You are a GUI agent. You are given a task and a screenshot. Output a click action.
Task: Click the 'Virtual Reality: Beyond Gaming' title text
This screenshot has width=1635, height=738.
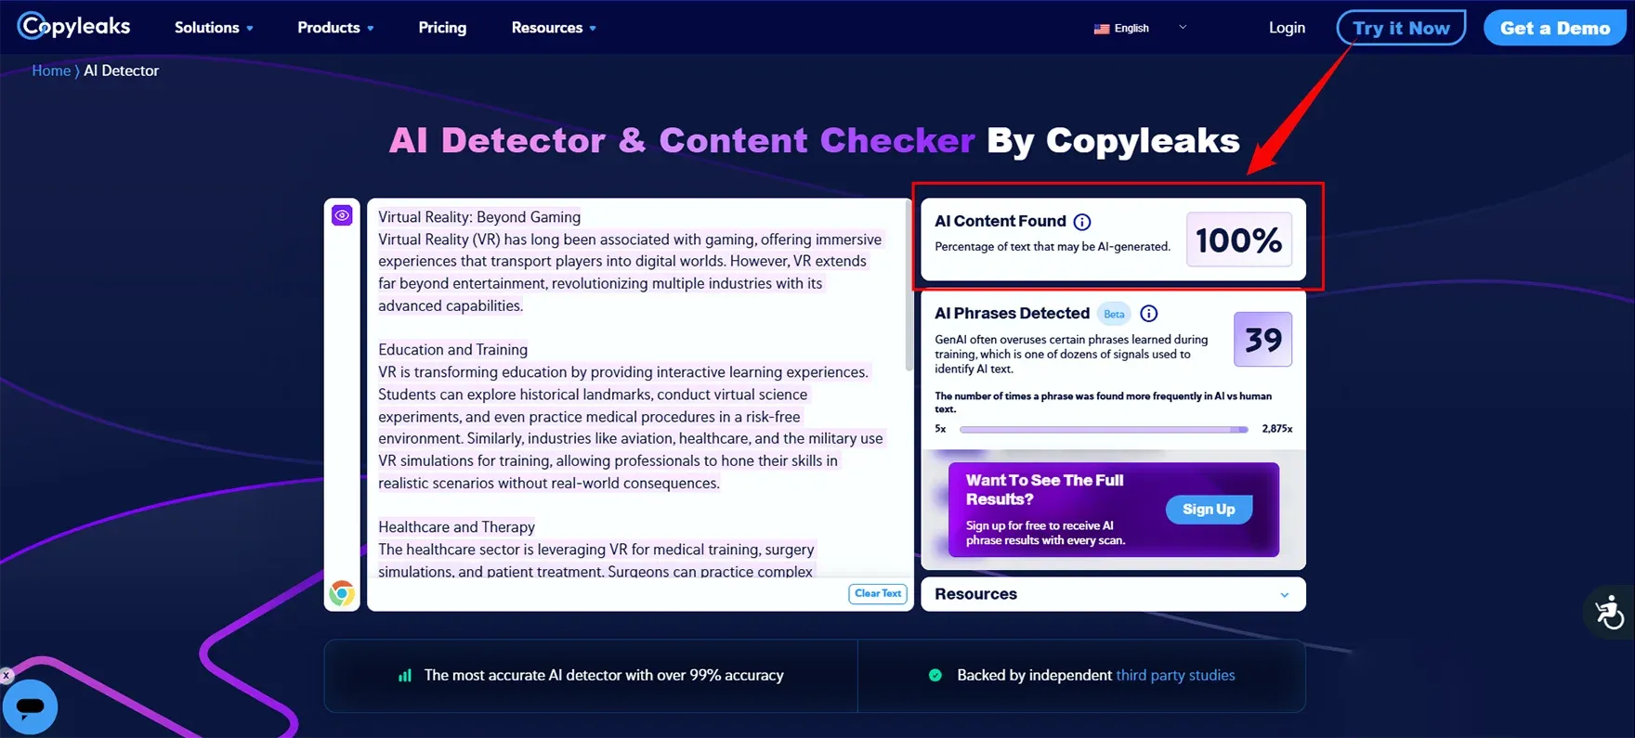[x=479, y=217]
